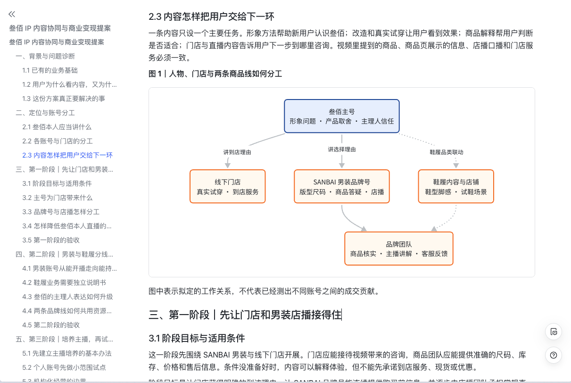Open outline item 2.2 各账号与门店的分工
Screen dimensions: 571x383
click(x=58, y=141)
